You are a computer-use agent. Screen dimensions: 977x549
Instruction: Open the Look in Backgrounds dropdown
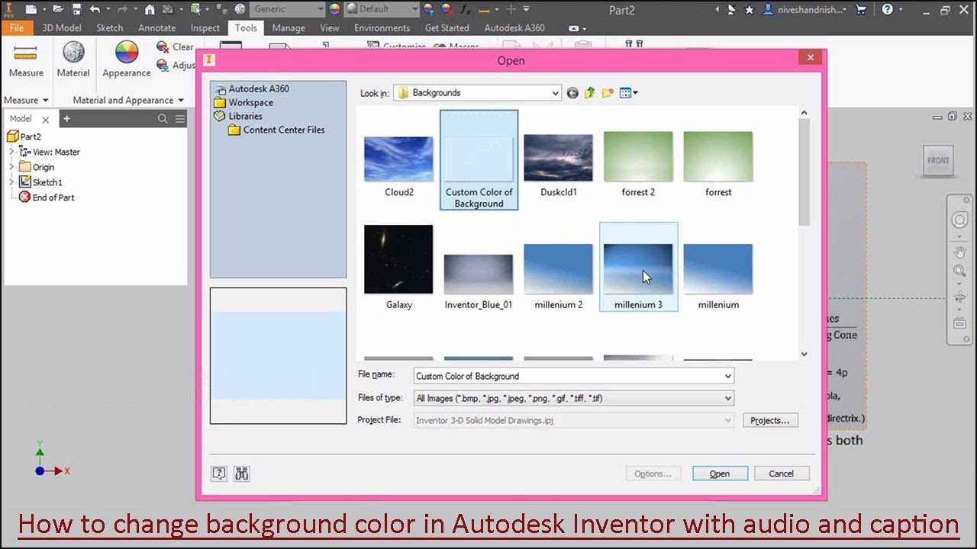pyautogui.click(x=478, y=93)
